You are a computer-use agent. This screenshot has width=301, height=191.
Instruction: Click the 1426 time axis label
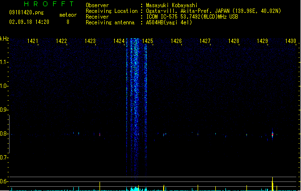coord(176,41)
